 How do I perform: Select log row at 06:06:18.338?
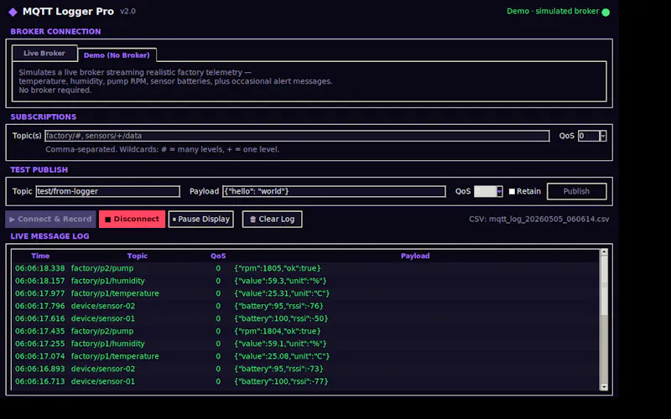[x=306, y=268]
